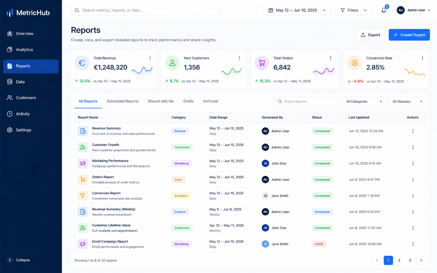The image size is (437, 273).
Task: Go to page 2 of reports
Action: tap(399, 260)
